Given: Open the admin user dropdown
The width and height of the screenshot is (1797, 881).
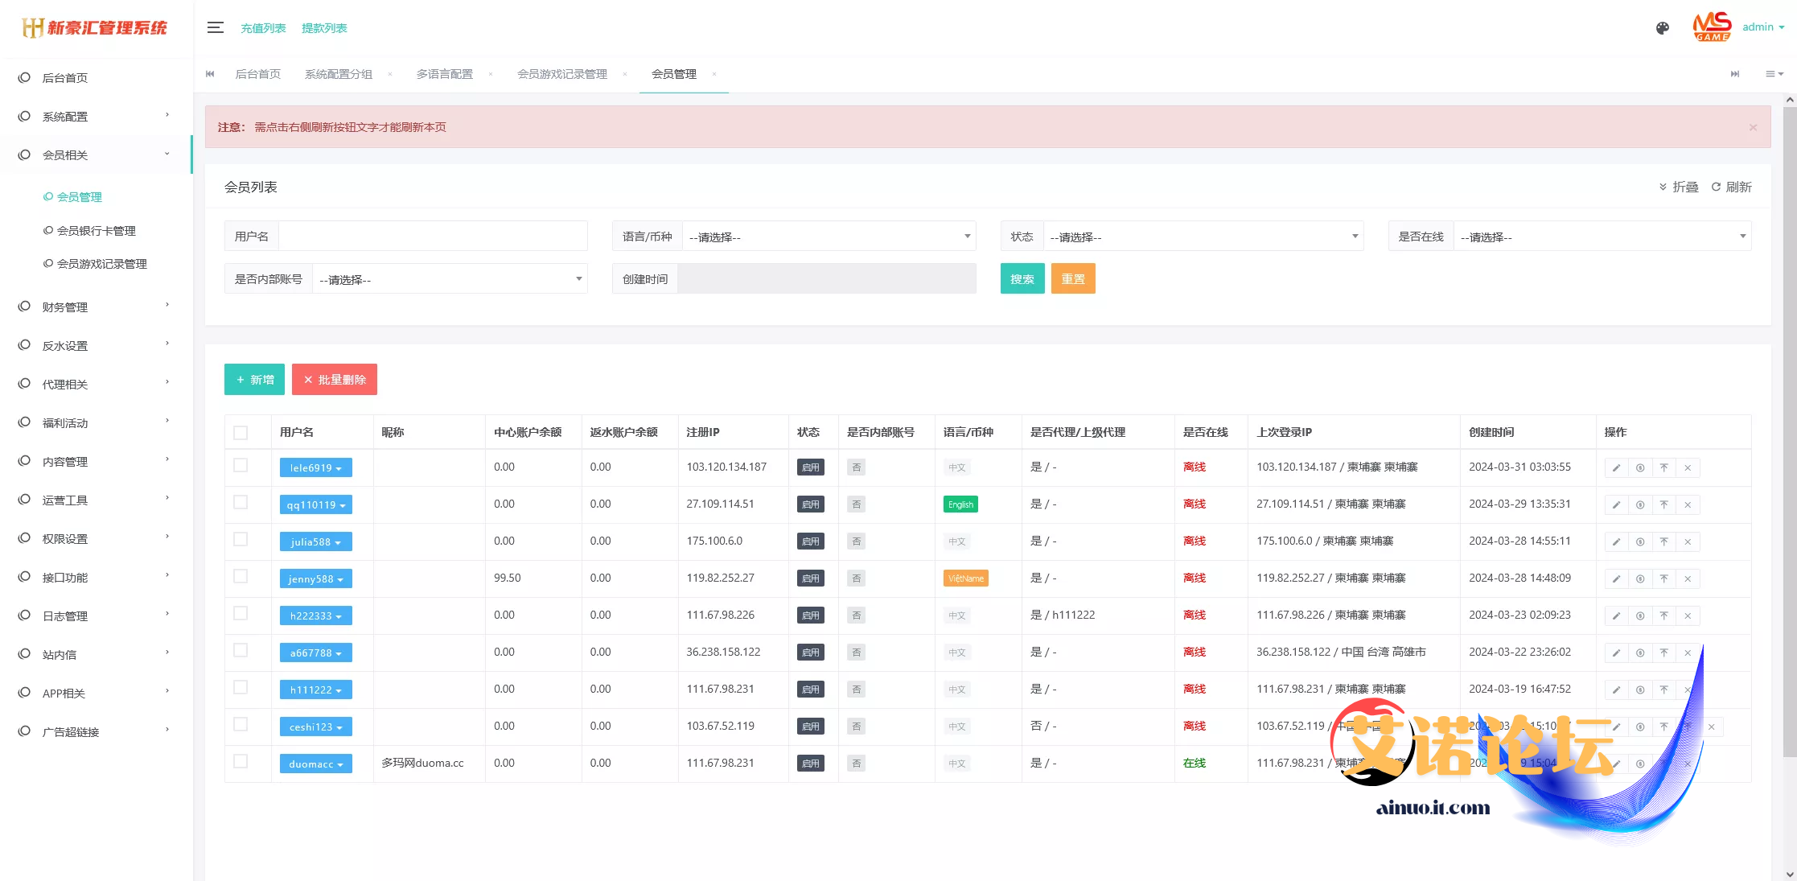Looking at the screenshot, I should click(x=1763, y=27).
